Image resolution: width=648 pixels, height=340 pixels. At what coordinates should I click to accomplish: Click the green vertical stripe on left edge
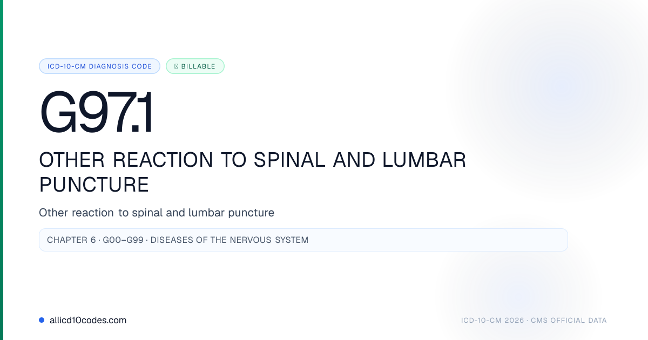[x=2, y=170]
